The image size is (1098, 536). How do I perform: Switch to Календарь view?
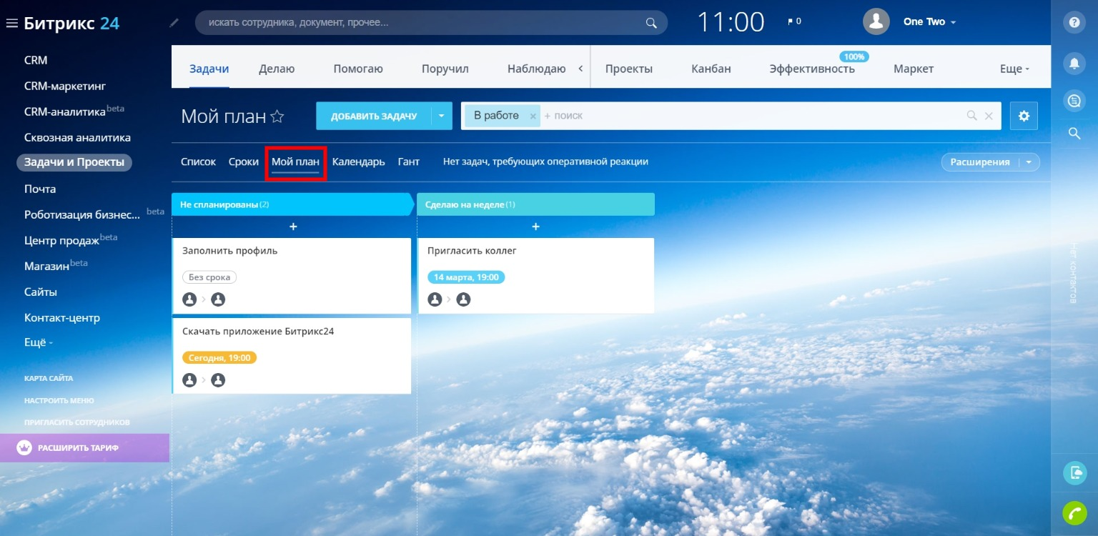click(359, 162)
